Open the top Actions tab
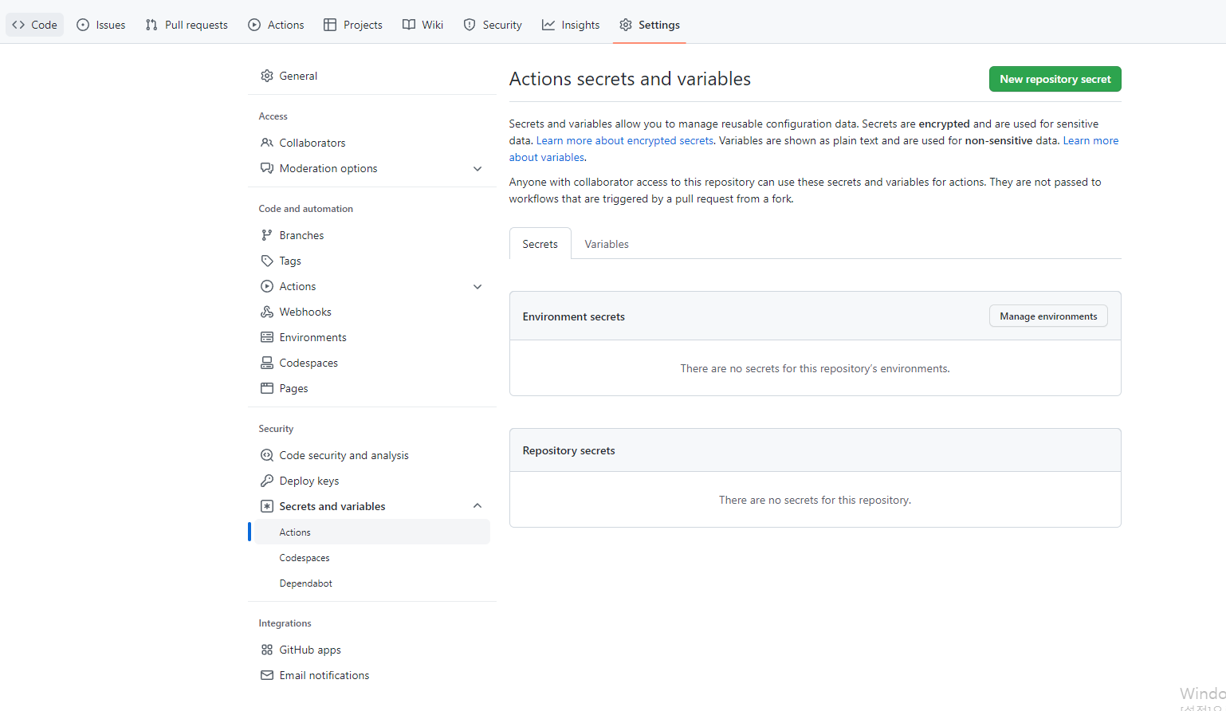This screenshot has height=711, width=1226. 276,25
